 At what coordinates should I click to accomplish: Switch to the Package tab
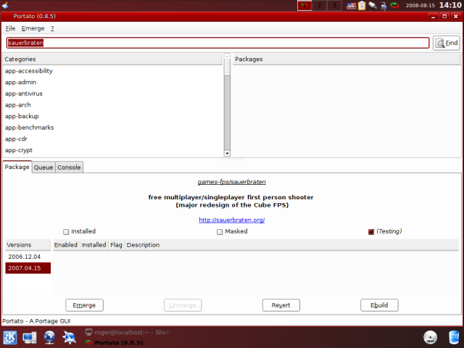tap(17, 167)
